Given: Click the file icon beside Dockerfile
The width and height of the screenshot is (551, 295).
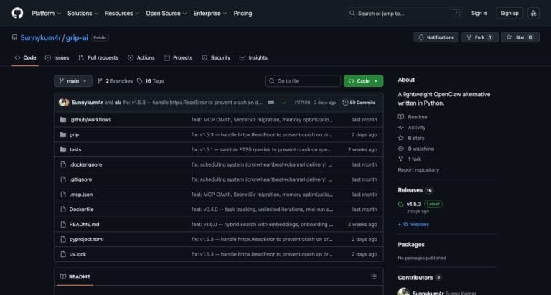Looking at the screenshot, I should 63,209.
